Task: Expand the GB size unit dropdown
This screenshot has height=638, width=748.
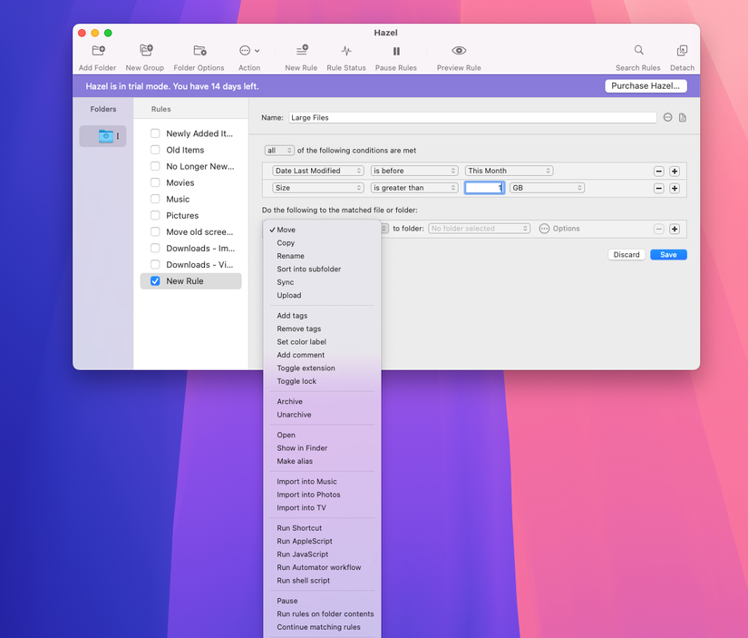Action: coord(546,188)
